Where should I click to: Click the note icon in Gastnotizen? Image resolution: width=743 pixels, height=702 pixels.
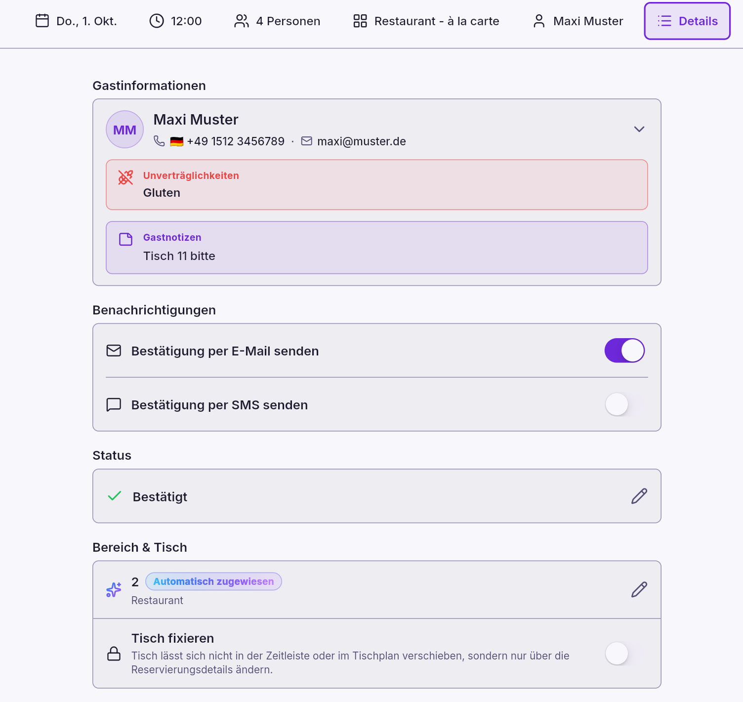tap(126, 239)
